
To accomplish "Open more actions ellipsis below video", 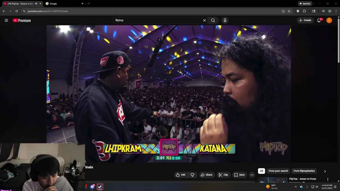I will [x=252, y=175].
